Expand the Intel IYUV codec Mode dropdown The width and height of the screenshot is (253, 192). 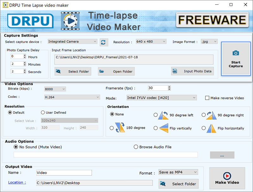[162, 98]
